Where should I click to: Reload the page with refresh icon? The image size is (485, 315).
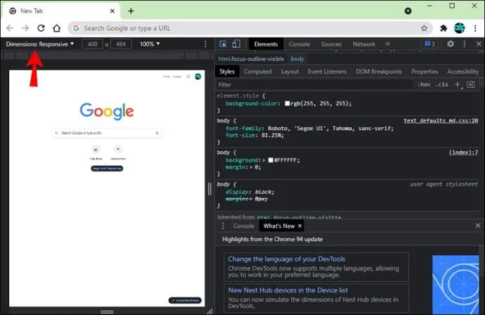pyautogui.click(x=41, y=28)
